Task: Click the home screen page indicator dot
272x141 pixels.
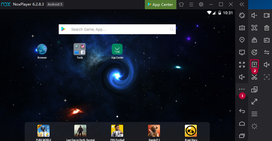Action: coord(117,116)
